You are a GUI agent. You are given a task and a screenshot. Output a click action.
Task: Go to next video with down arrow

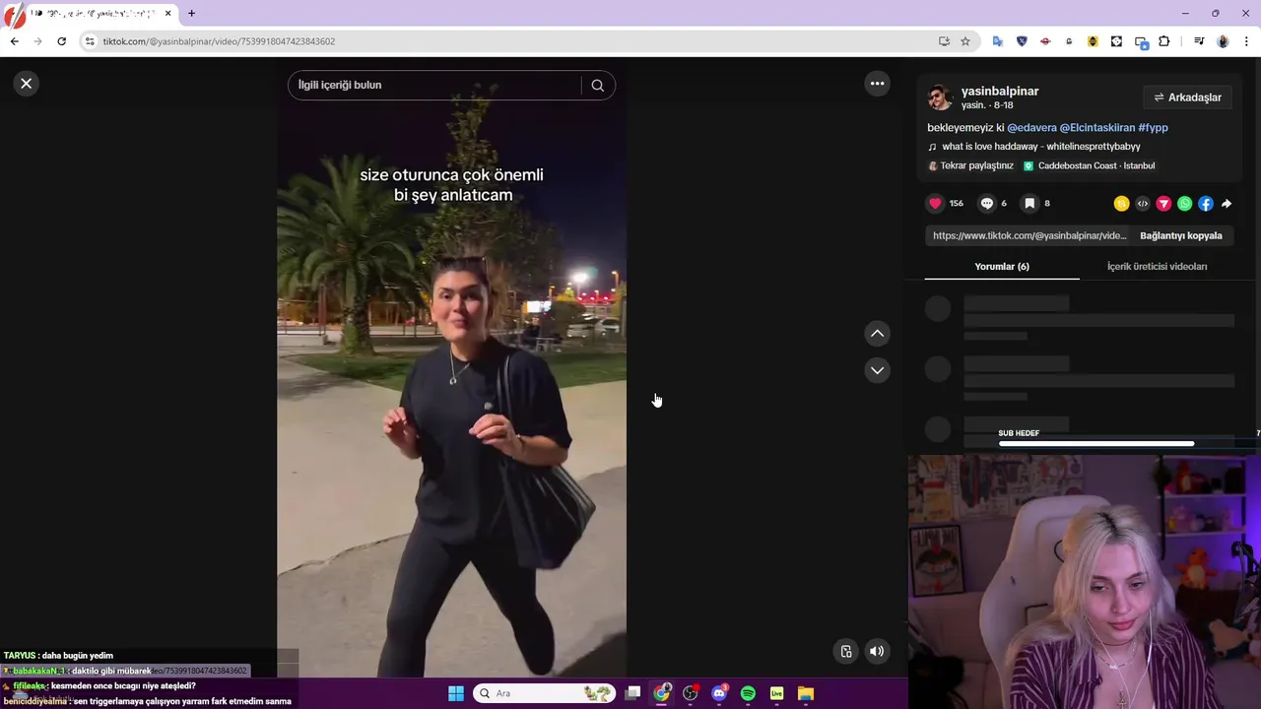(877, 370)
